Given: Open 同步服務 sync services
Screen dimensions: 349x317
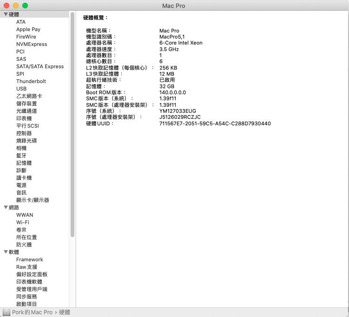Looking at the screenshot, I should coord(26,297).
